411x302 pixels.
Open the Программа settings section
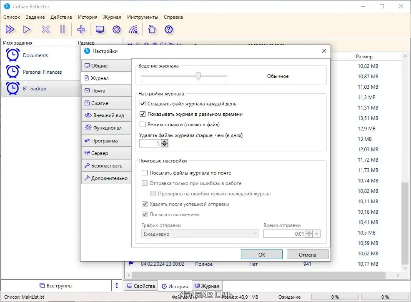coord(106,141)
